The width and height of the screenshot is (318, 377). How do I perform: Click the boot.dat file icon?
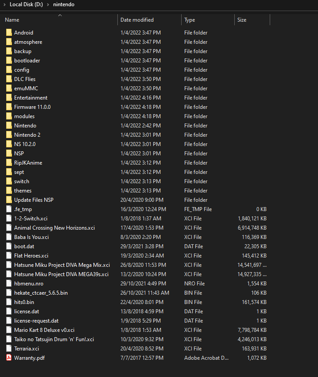click(9, 246)
